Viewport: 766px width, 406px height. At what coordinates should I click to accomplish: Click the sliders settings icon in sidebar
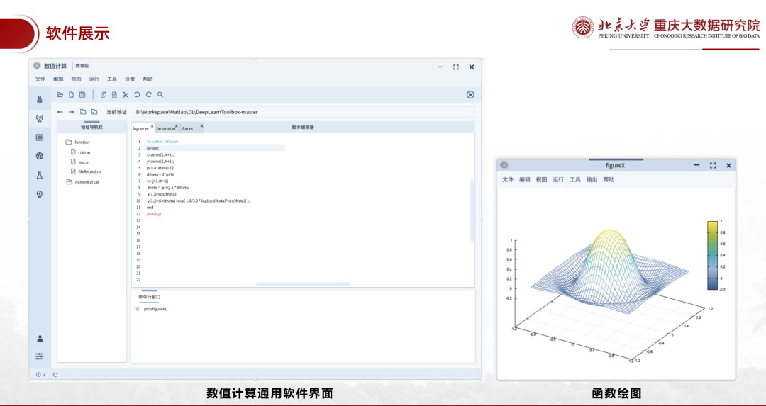point(40,356)
